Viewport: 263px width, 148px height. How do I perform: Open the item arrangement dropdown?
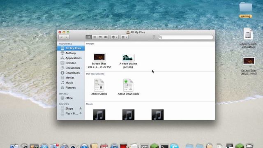[124, 37]
